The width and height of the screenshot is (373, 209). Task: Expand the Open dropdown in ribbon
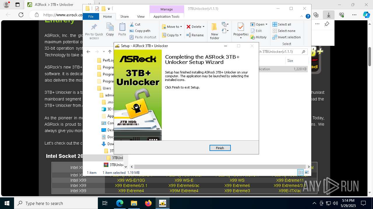pyautogui.click(x=266, y=24)
